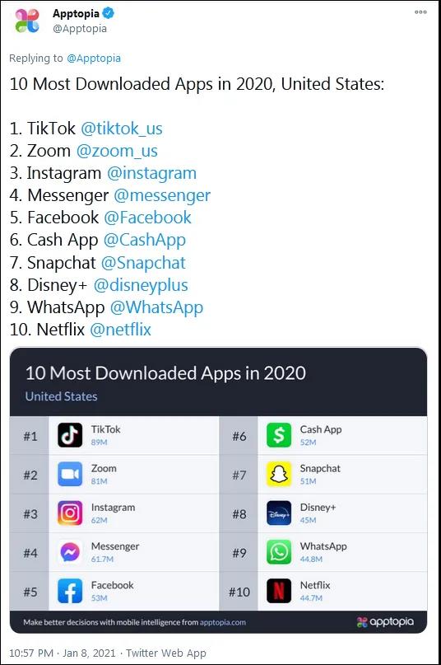The height and width of the screenshot is (665, 441).
Task: Click the 10:57 PM Jan 8, 2021 timestamp
Action: [62, 653]
